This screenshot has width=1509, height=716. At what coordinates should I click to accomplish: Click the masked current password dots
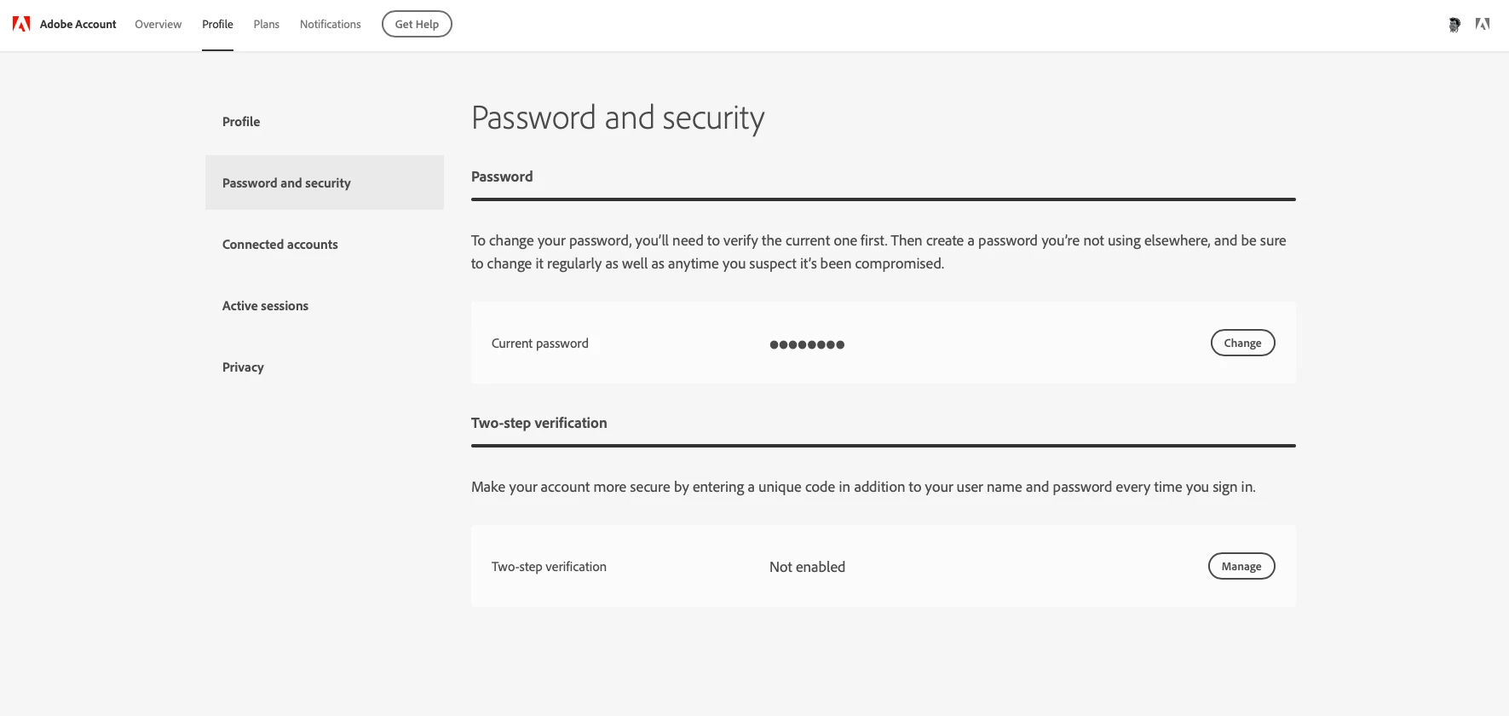click(806, 344)
